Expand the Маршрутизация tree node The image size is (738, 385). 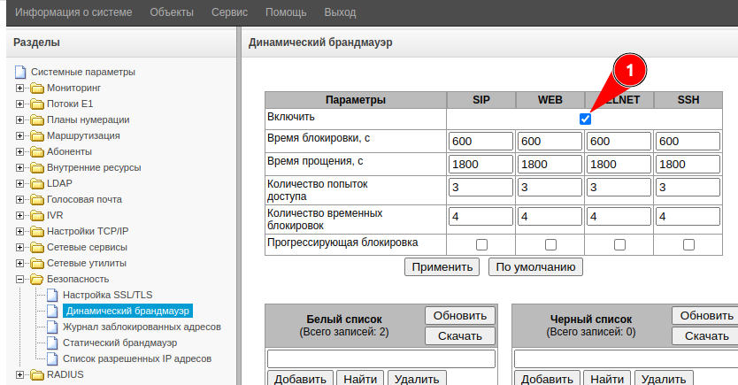click(19, 136)
